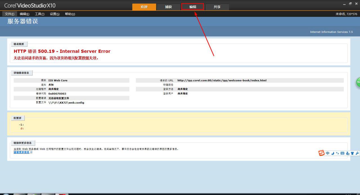This screenshot has height=195, width=360.
Task: Click the error code 0x80070003
Action: 57,94
